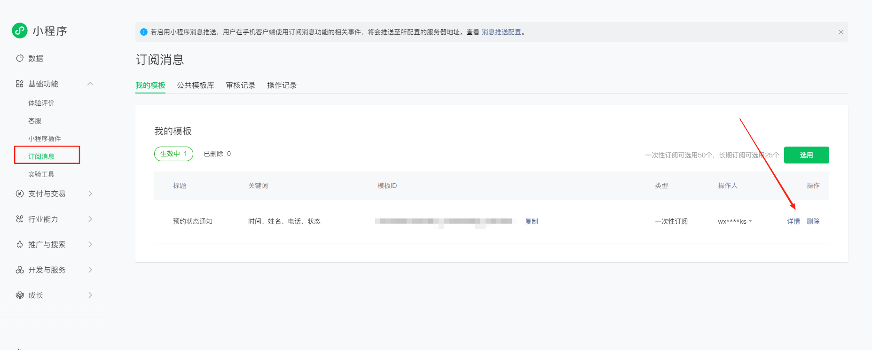
Task: Switch to 我的模板 tab
Action: coord(150,85)
